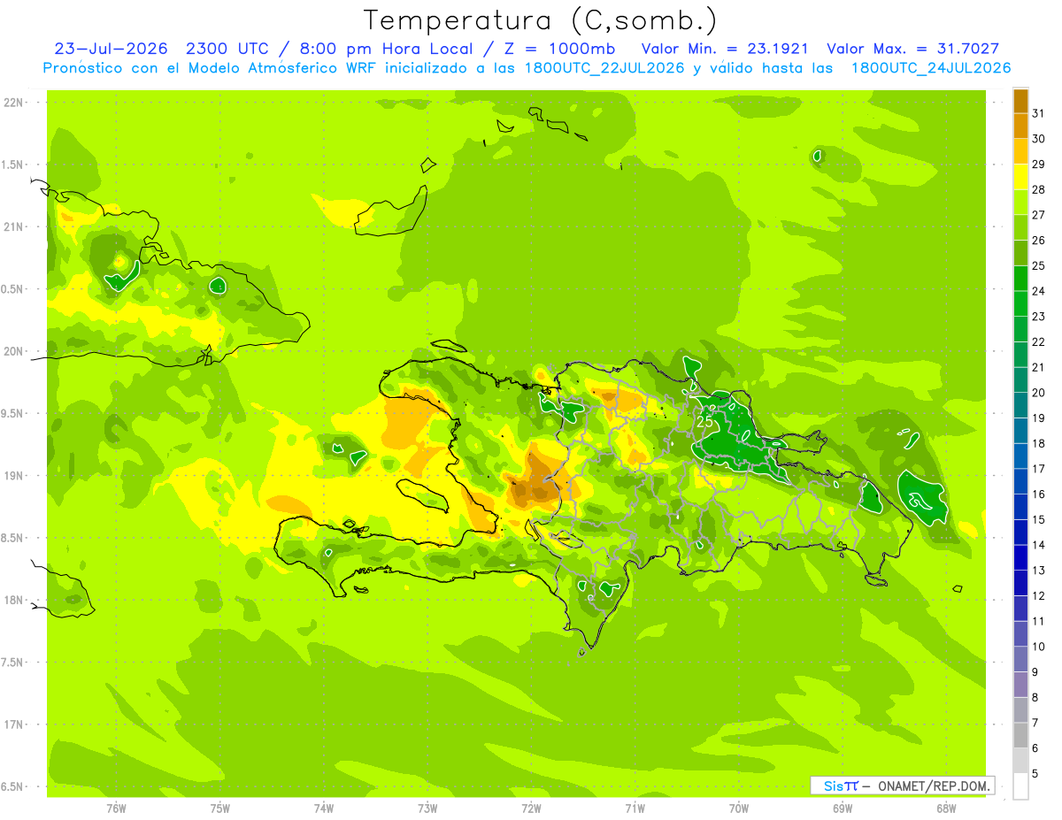The width and height of the screenshot is (1062, 820).
Task: Click the 'Temperatura (C,somb.)' title
Action: 541,20
